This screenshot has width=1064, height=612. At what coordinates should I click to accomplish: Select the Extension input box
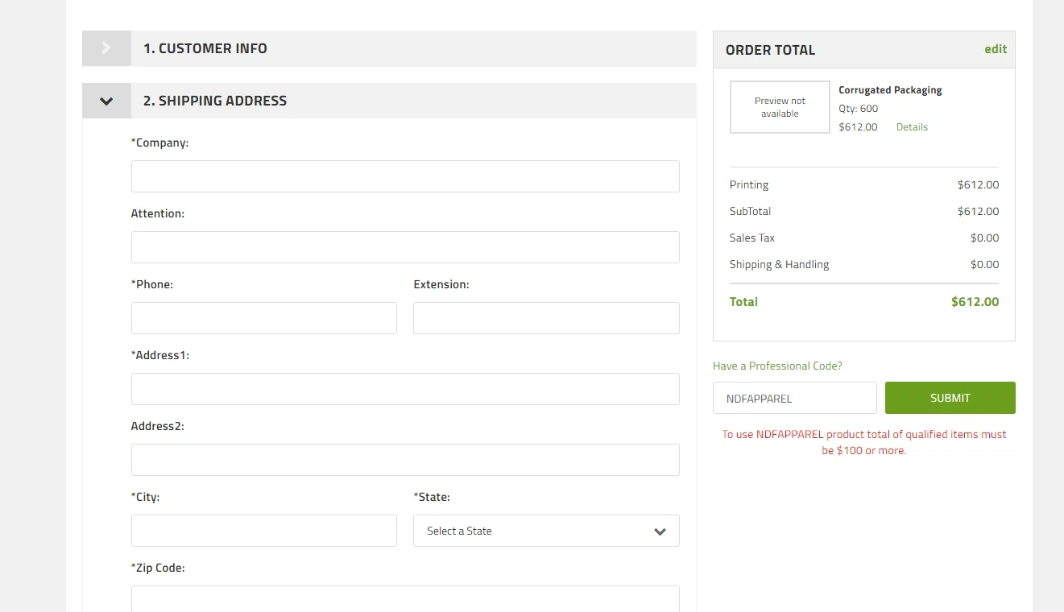pyautogui.click(x=546, y=318)
